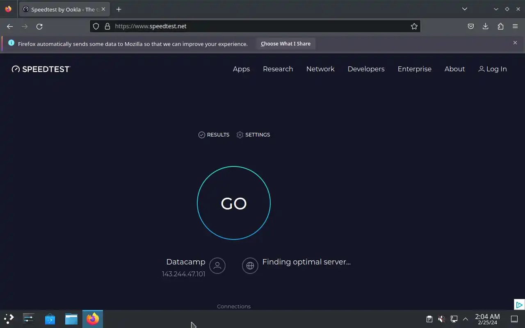
Task: Open the Downloads panel
Action: pyautogui.click(x=486, y=26)
